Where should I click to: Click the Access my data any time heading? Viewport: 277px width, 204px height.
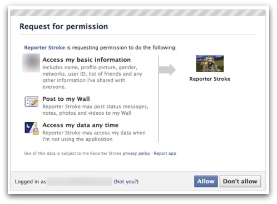[x=81, y=125]
